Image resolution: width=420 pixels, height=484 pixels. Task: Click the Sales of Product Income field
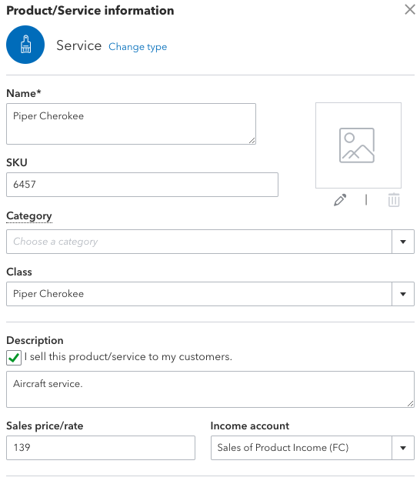[x=302, y=448]
